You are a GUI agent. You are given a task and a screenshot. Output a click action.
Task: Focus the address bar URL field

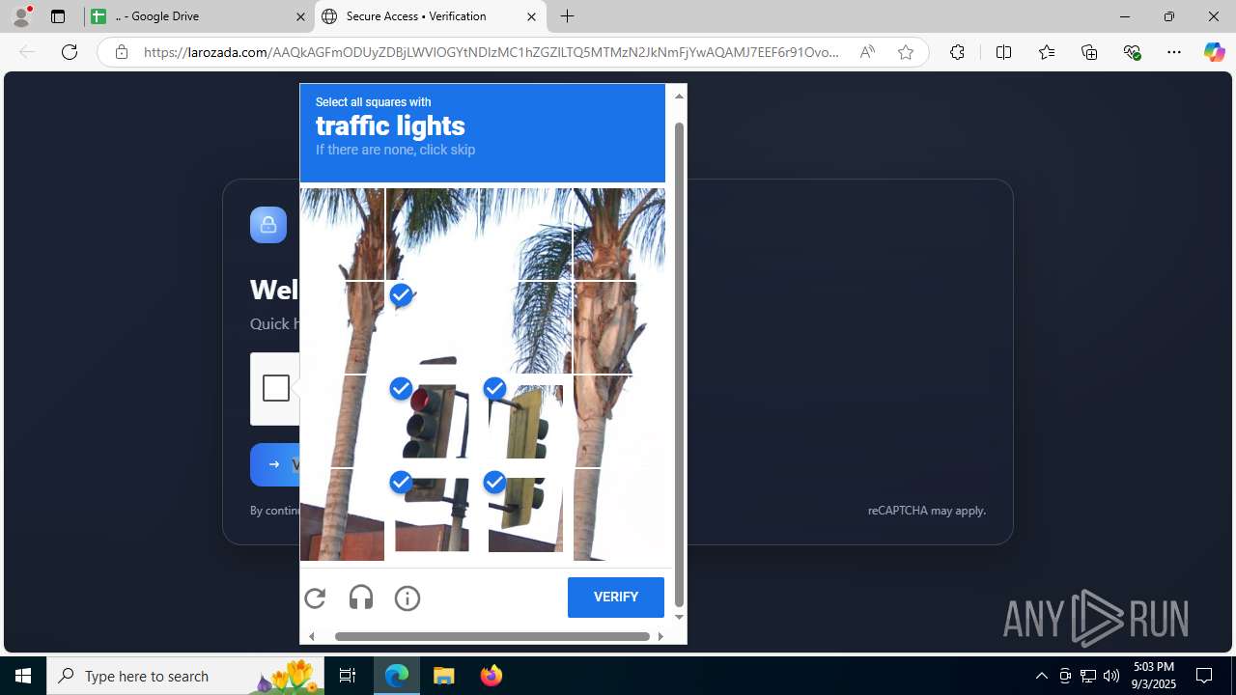491,52
